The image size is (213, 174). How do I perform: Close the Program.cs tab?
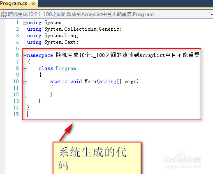(33, 4)
